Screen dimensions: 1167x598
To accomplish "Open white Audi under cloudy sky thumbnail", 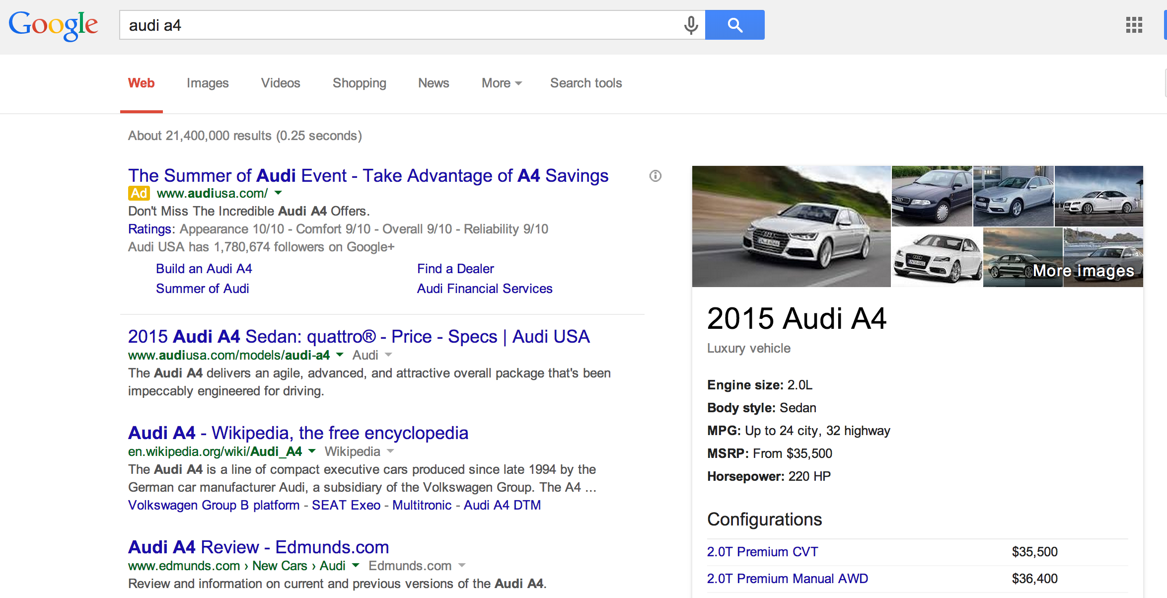I will [1098, 196].
